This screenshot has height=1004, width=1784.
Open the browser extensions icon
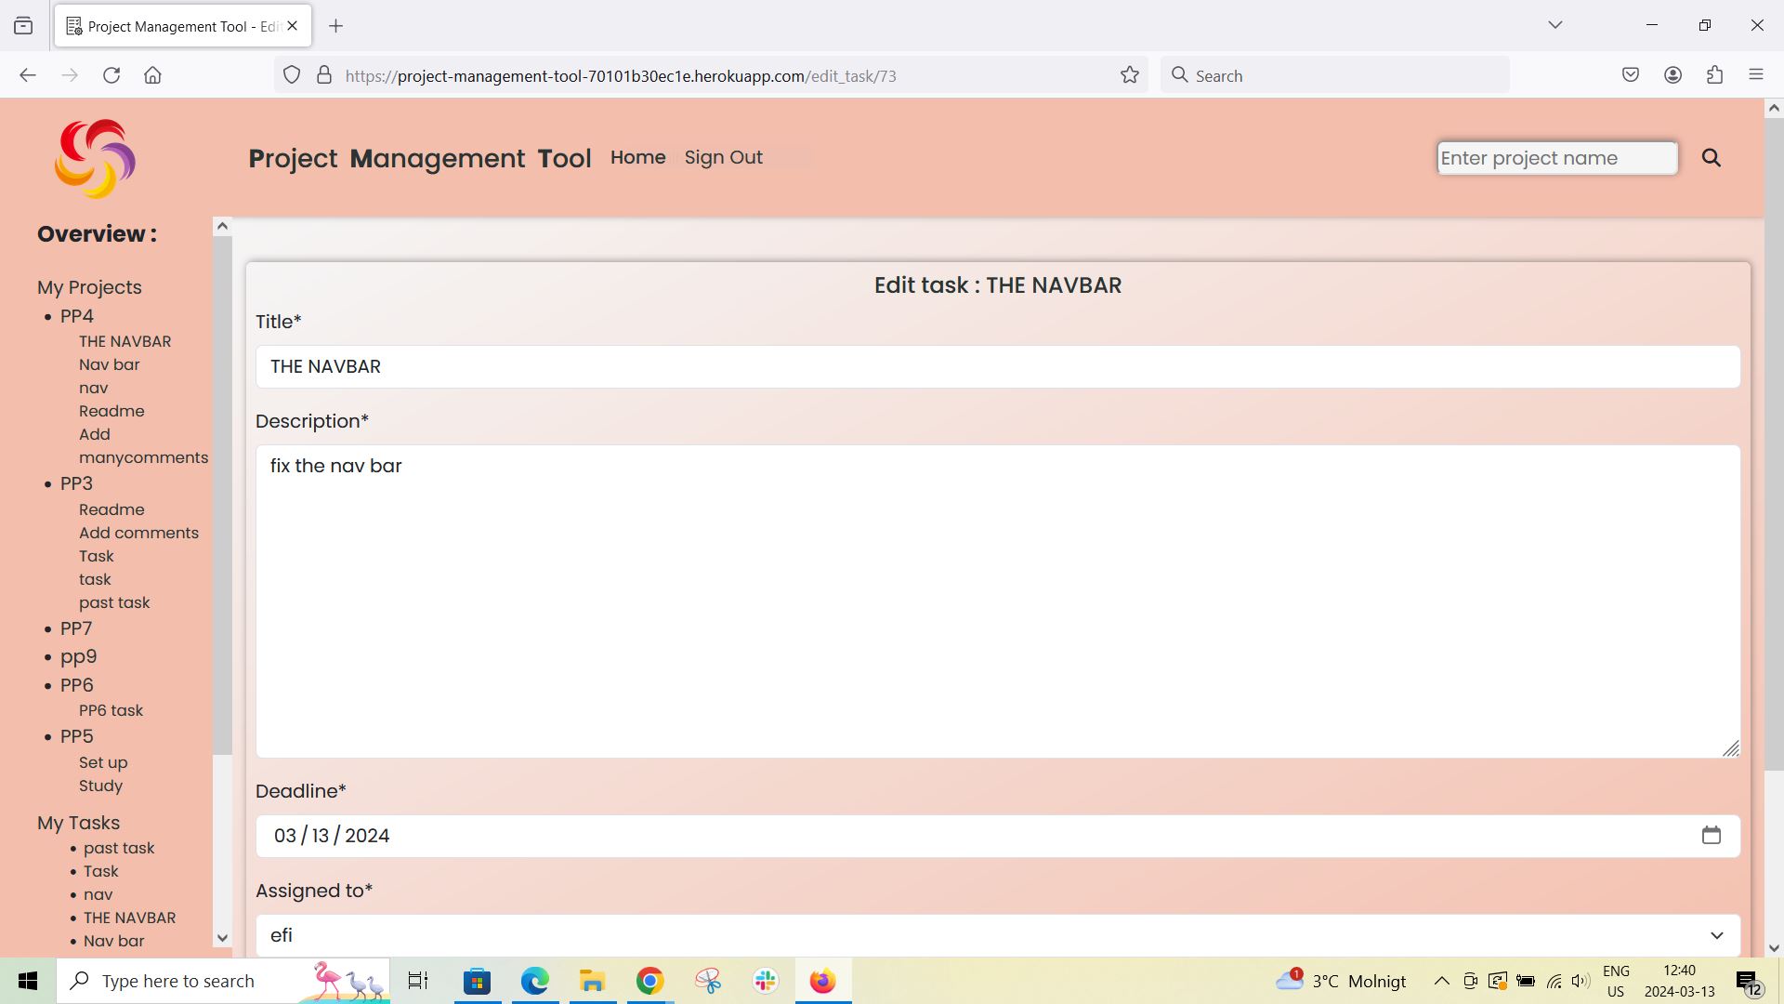pos(1714,74)
